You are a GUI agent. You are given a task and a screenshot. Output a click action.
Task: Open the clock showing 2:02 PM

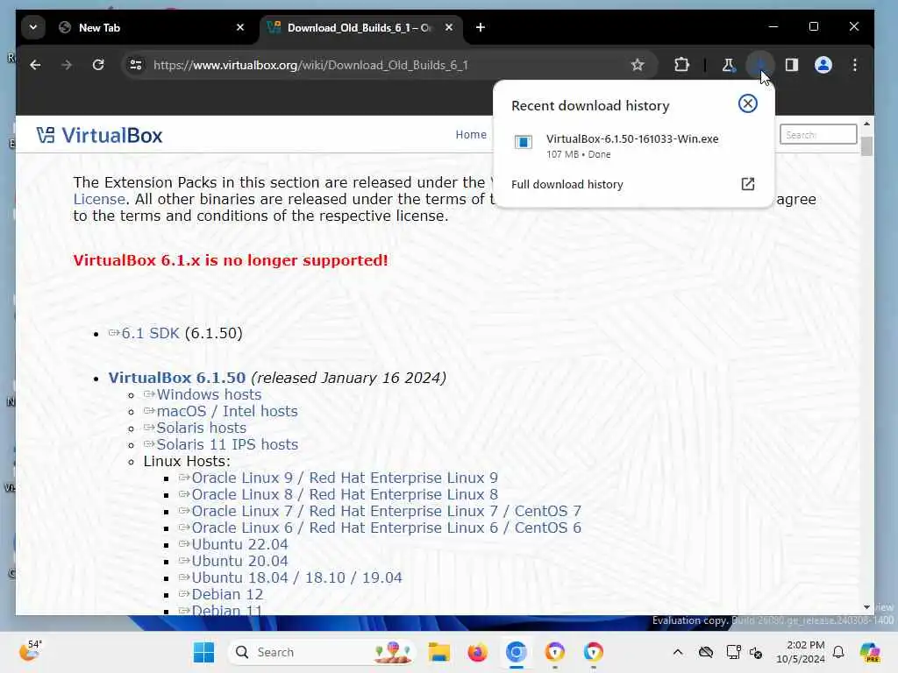pos(800,652)
